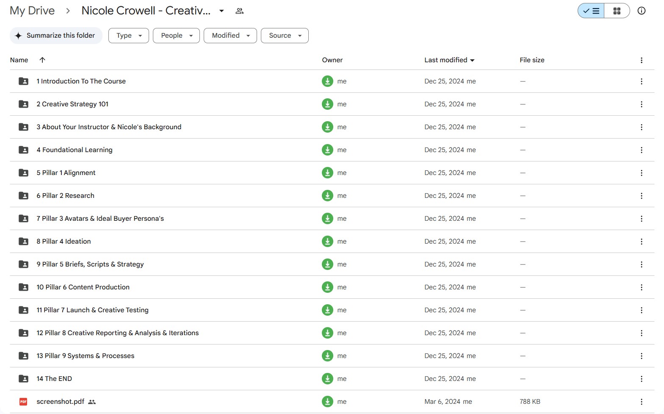Expand the People filter dropdown
The image size is (664, 414).
pos(176,36)
